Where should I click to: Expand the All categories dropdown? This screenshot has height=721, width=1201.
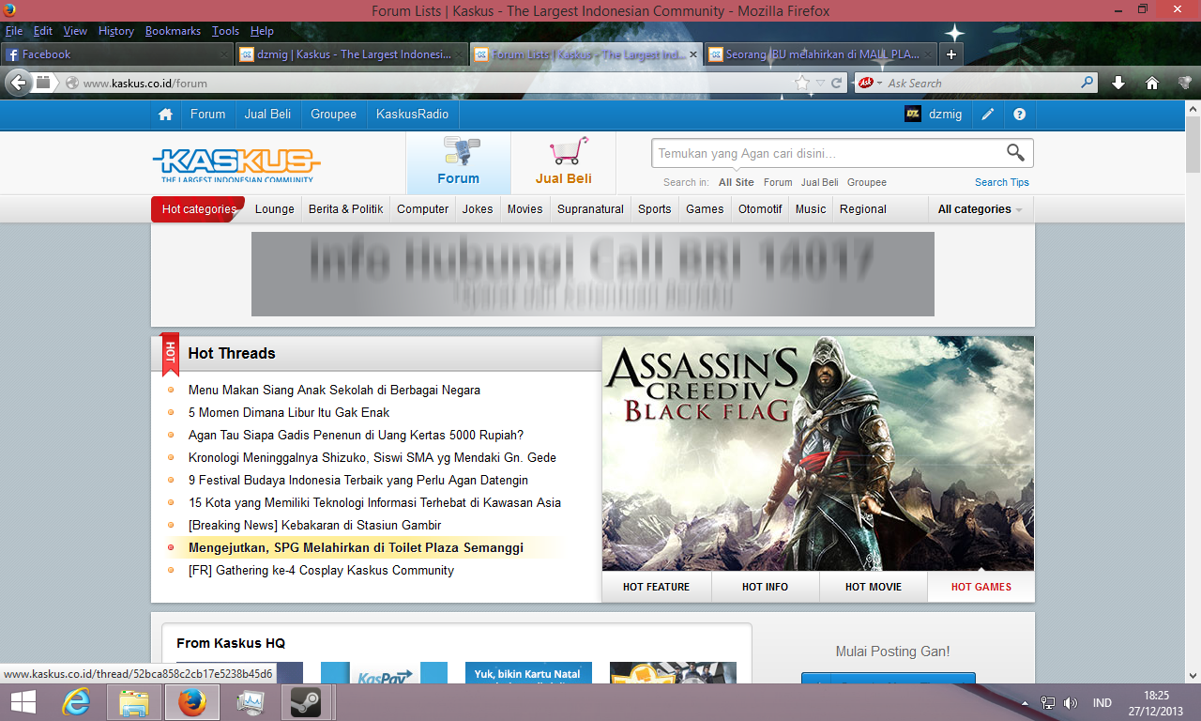(981, 209)
